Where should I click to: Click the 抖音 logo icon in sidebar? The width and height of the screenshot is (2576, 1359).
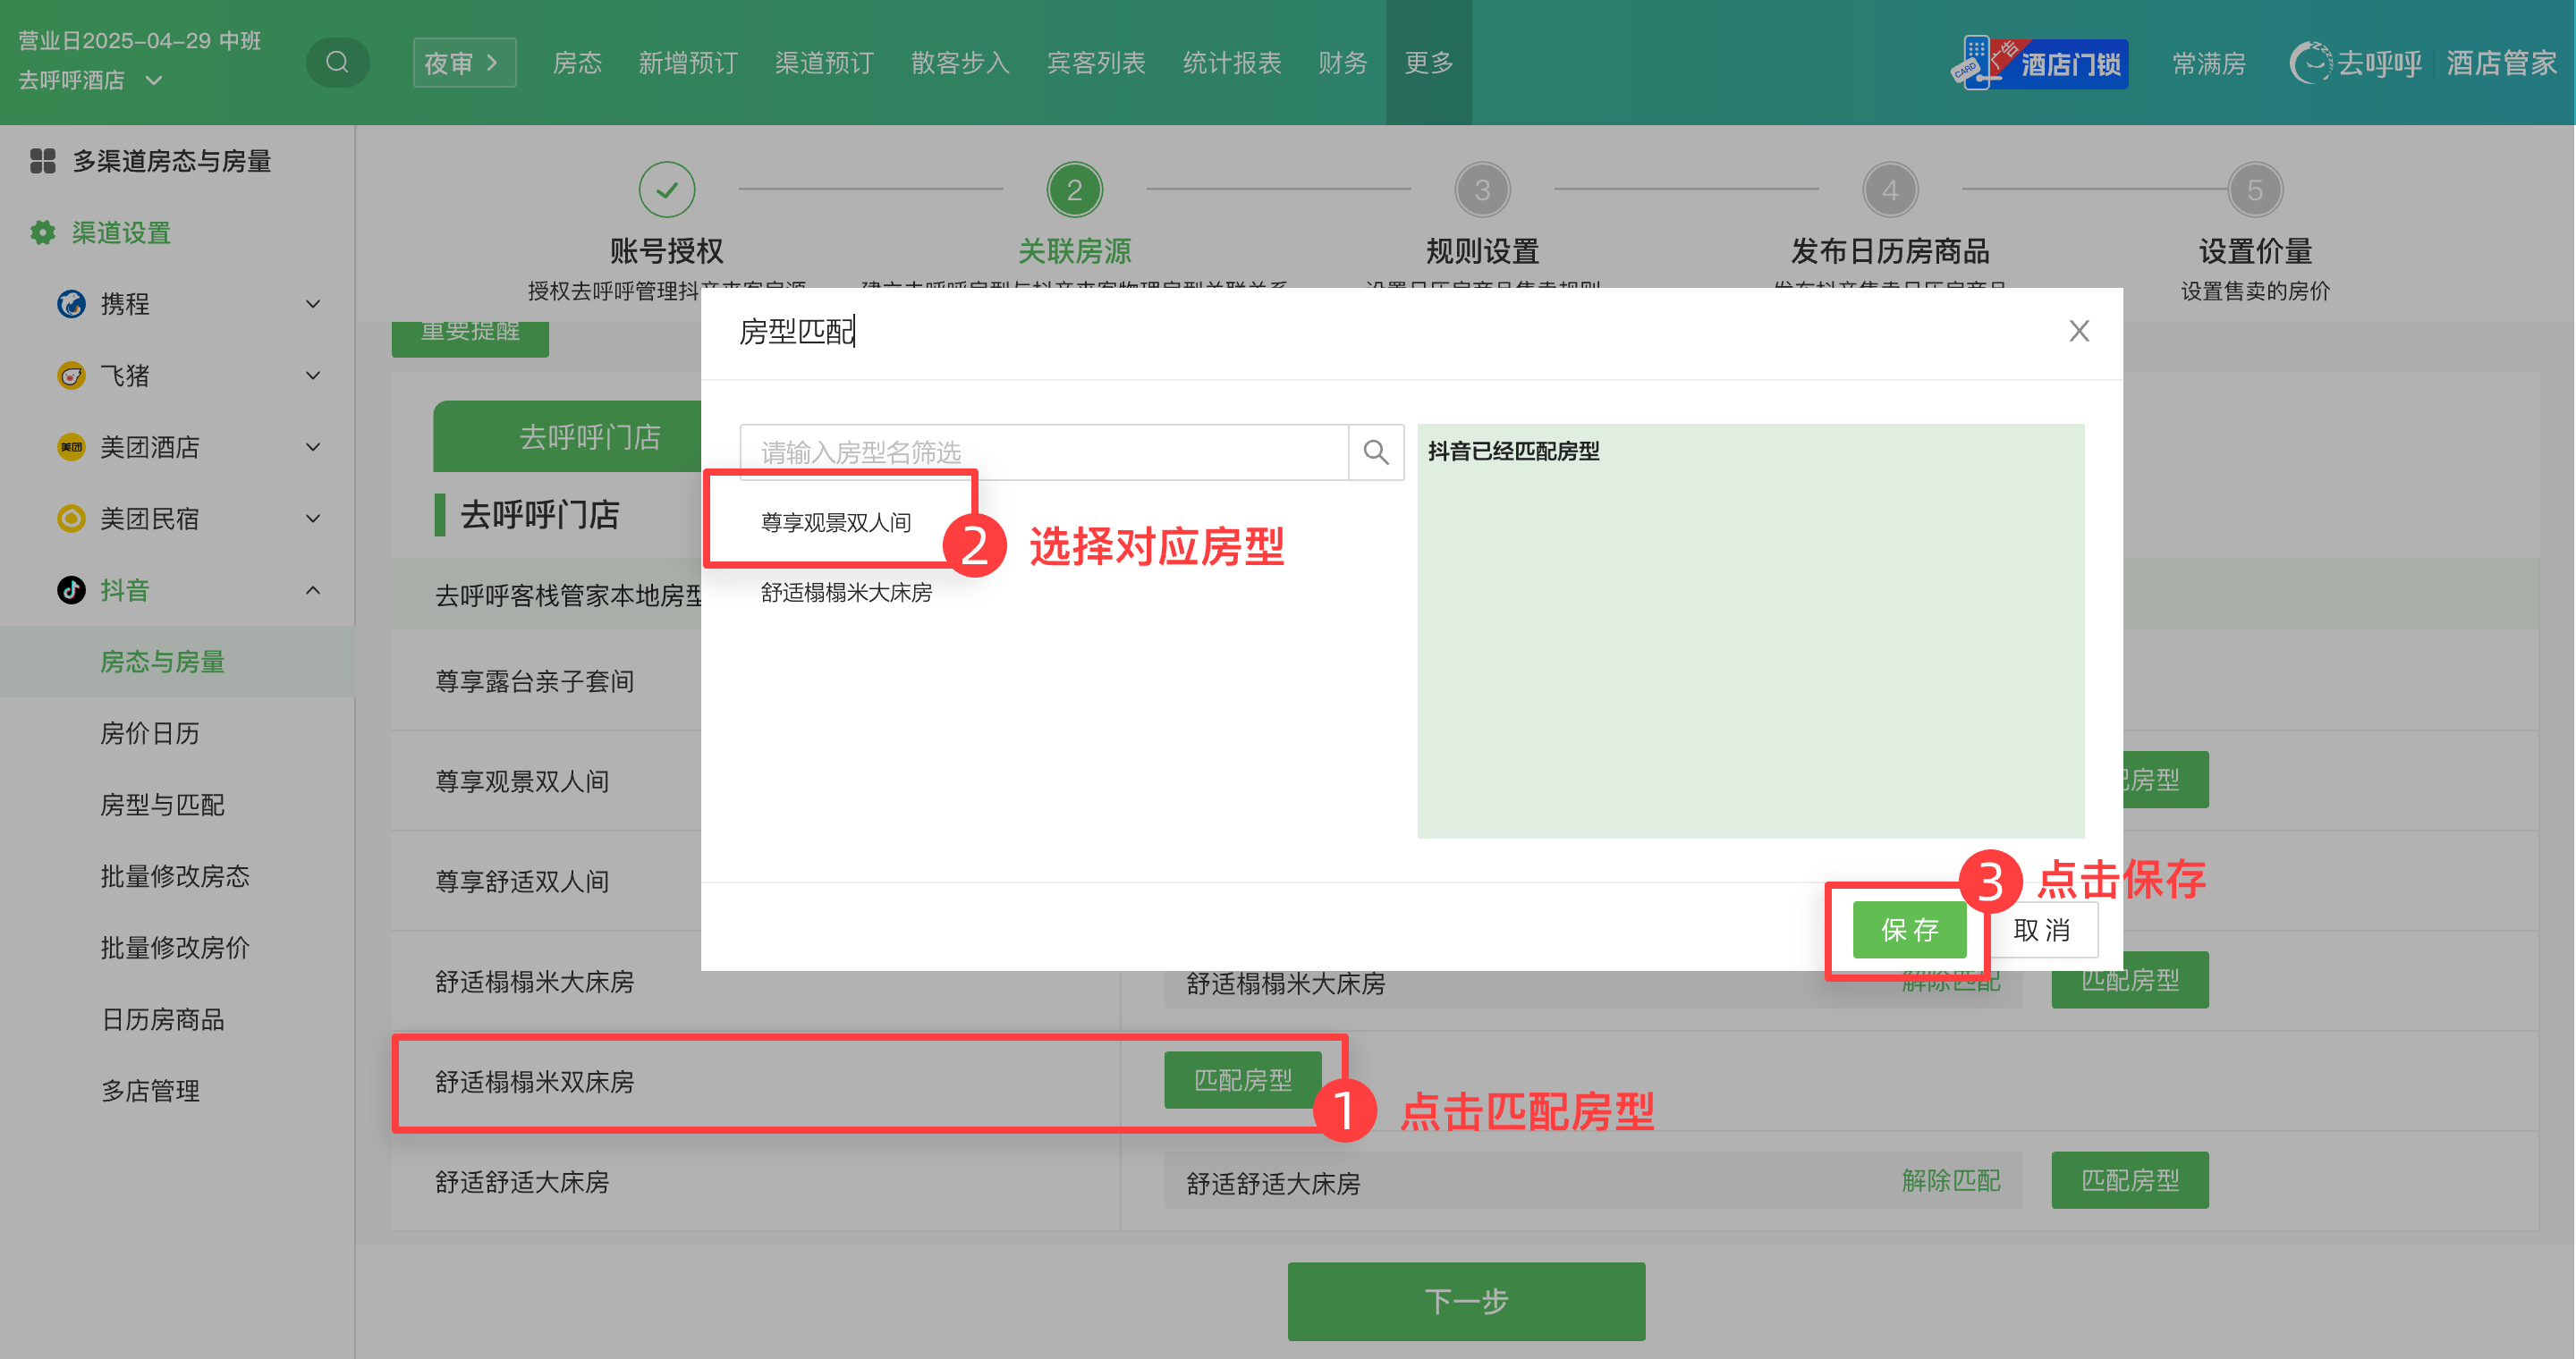[71, 589]
